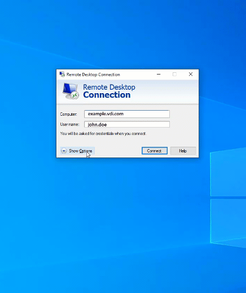Click the Remote Desktop monitor banner icon
The width and height of the screenshot is (246, 293).
click(71, 91)
